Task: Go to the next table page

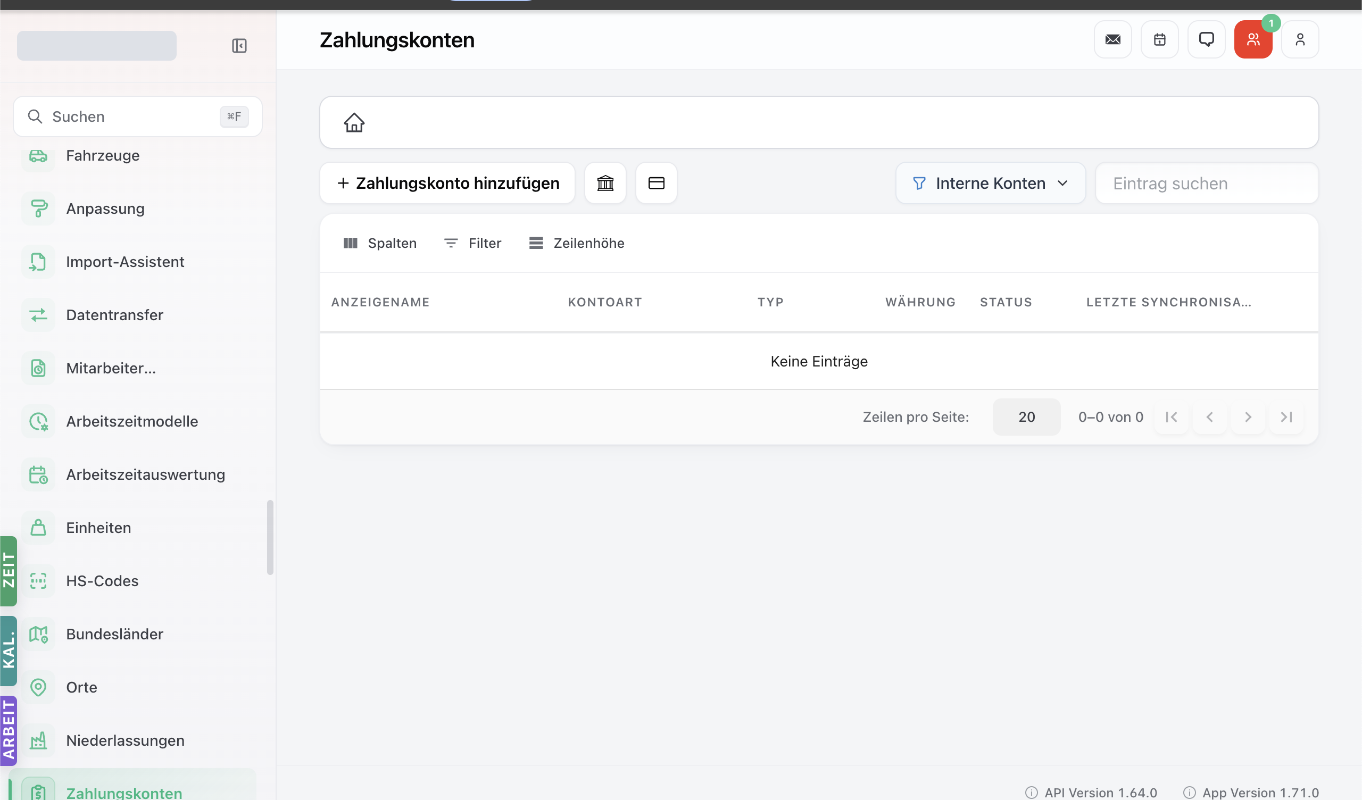Action: click(1248, 417)
